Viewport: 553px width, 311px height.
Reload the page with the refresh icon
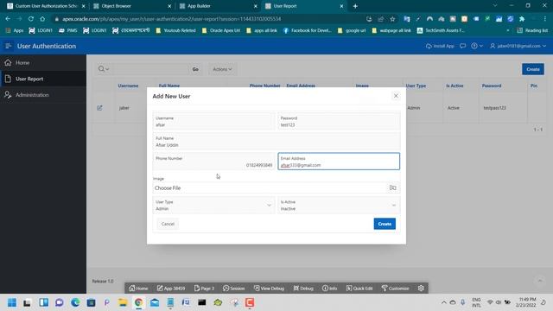(31, 19)
